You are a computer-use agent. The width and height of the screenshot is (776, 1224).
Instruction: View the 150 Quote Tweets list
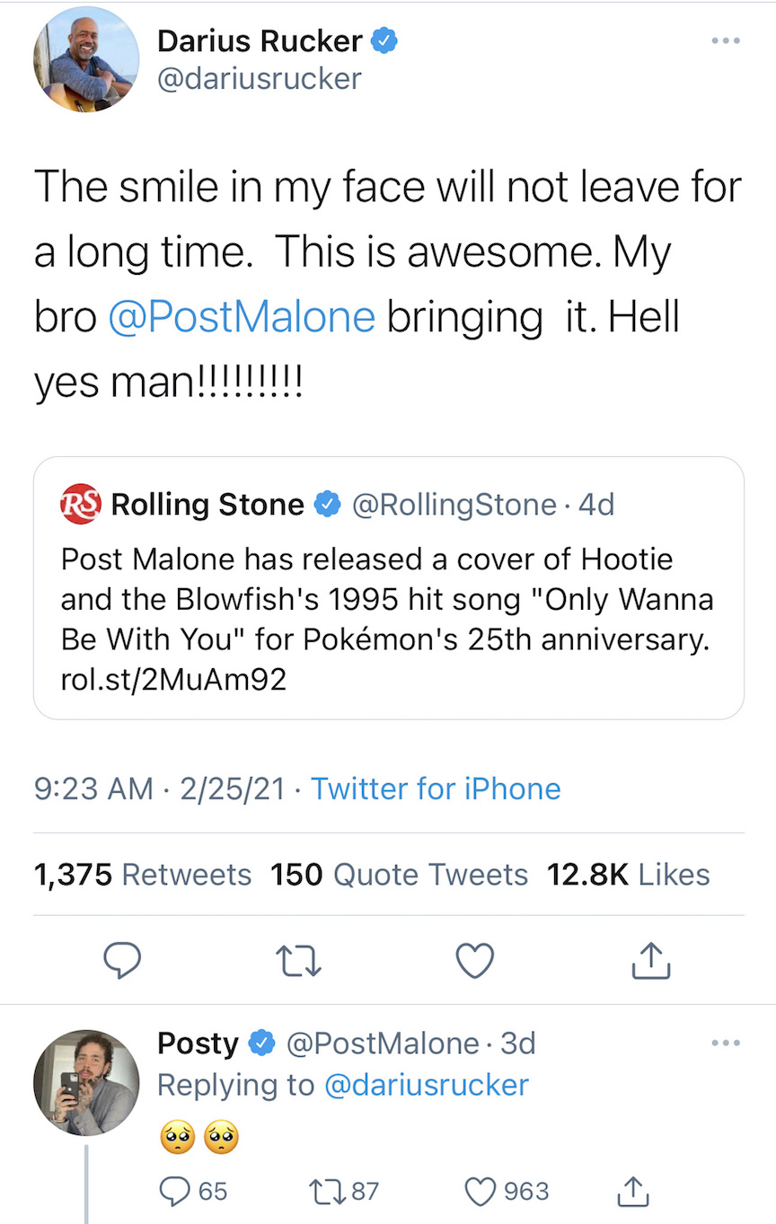(x=400, y=874)
